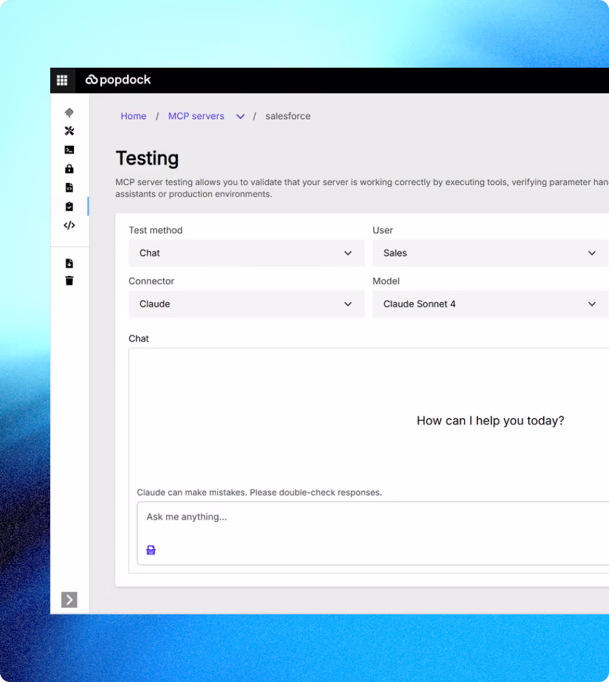609x682 pixels.
Task: Open the padlock security sidebar icon
Action: [x=69, y=169]
